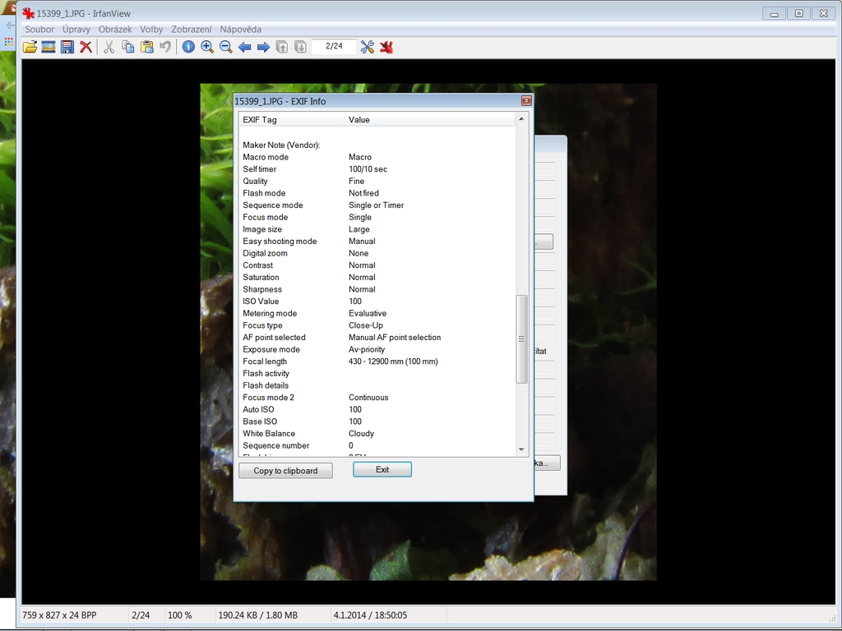
Task: Delete file using red X icon
Action: (x=86, y=47)
